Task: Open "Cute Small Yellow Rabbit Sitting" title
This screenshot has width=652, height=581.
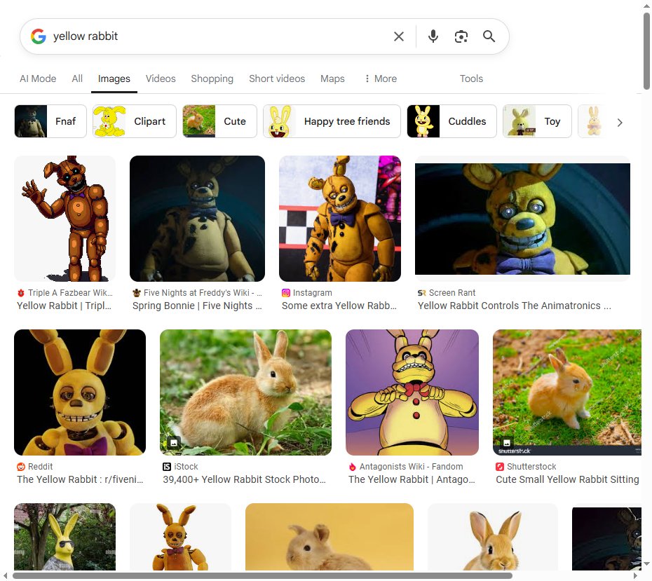Action: 567,479
